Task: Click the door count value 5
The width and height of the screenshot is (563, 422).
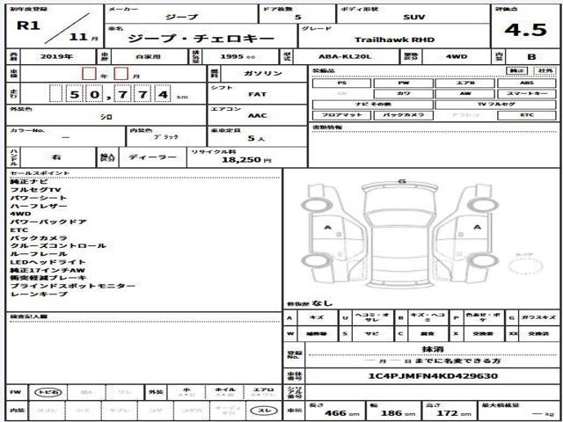Action: pos(297,18)
